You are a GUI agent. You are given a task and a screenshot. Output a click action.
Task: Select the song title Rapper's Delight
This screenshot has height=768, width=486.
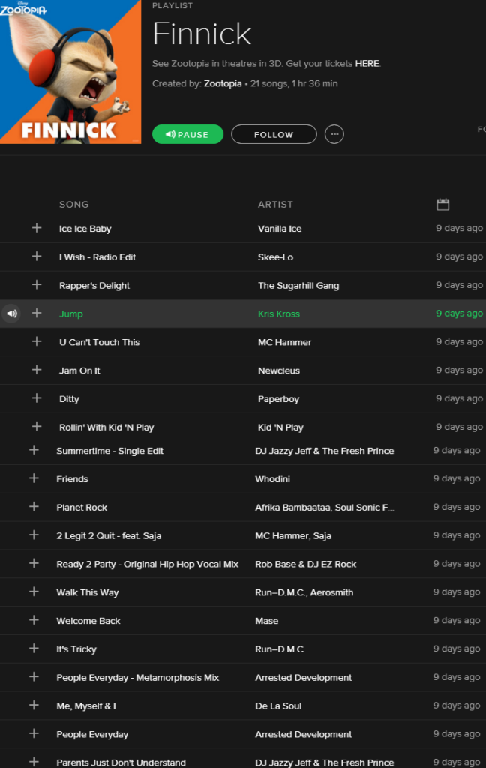(x=94, y=286)
